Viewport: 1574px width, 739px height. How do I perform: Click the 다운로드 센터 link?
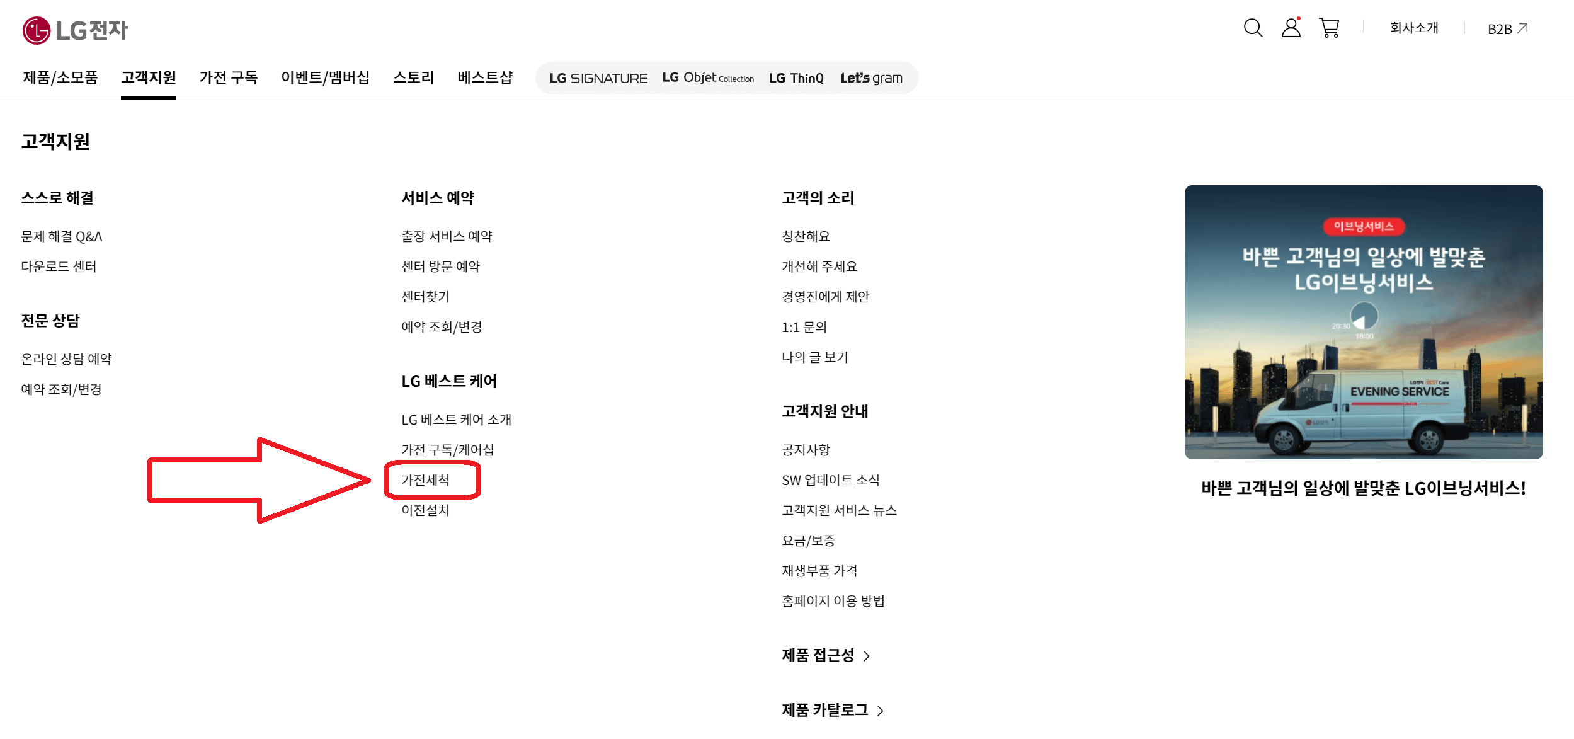pyautogui.click(x=59, y=266)
